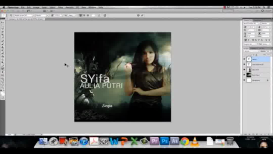Open the Trash in the Dock
The height and width of the screenshot is (154, 273).
pos(230,141)
